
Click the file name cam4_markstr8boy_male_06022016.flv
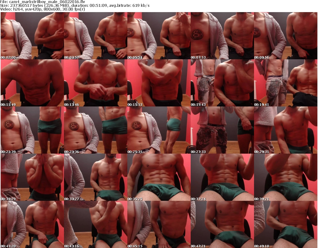point(47,2)
